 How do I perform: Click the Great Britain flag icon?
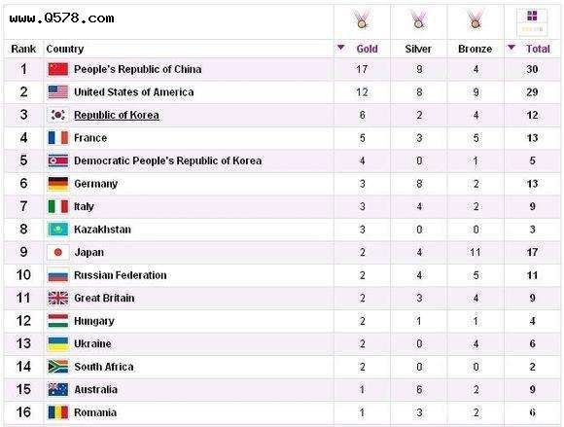[x=58, y=299]
